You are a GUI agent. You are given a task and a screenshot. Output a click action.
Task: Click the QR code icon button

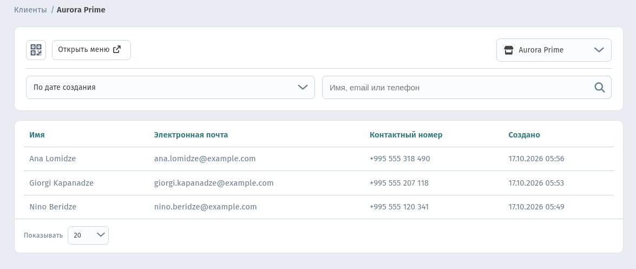pyautogui.click(x=36, y=50)
